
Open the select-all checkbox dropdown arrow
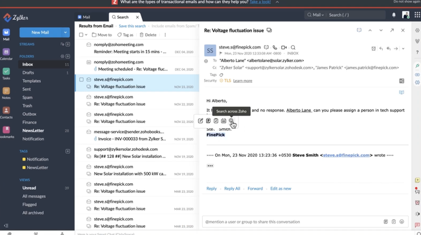coord(86,35)
